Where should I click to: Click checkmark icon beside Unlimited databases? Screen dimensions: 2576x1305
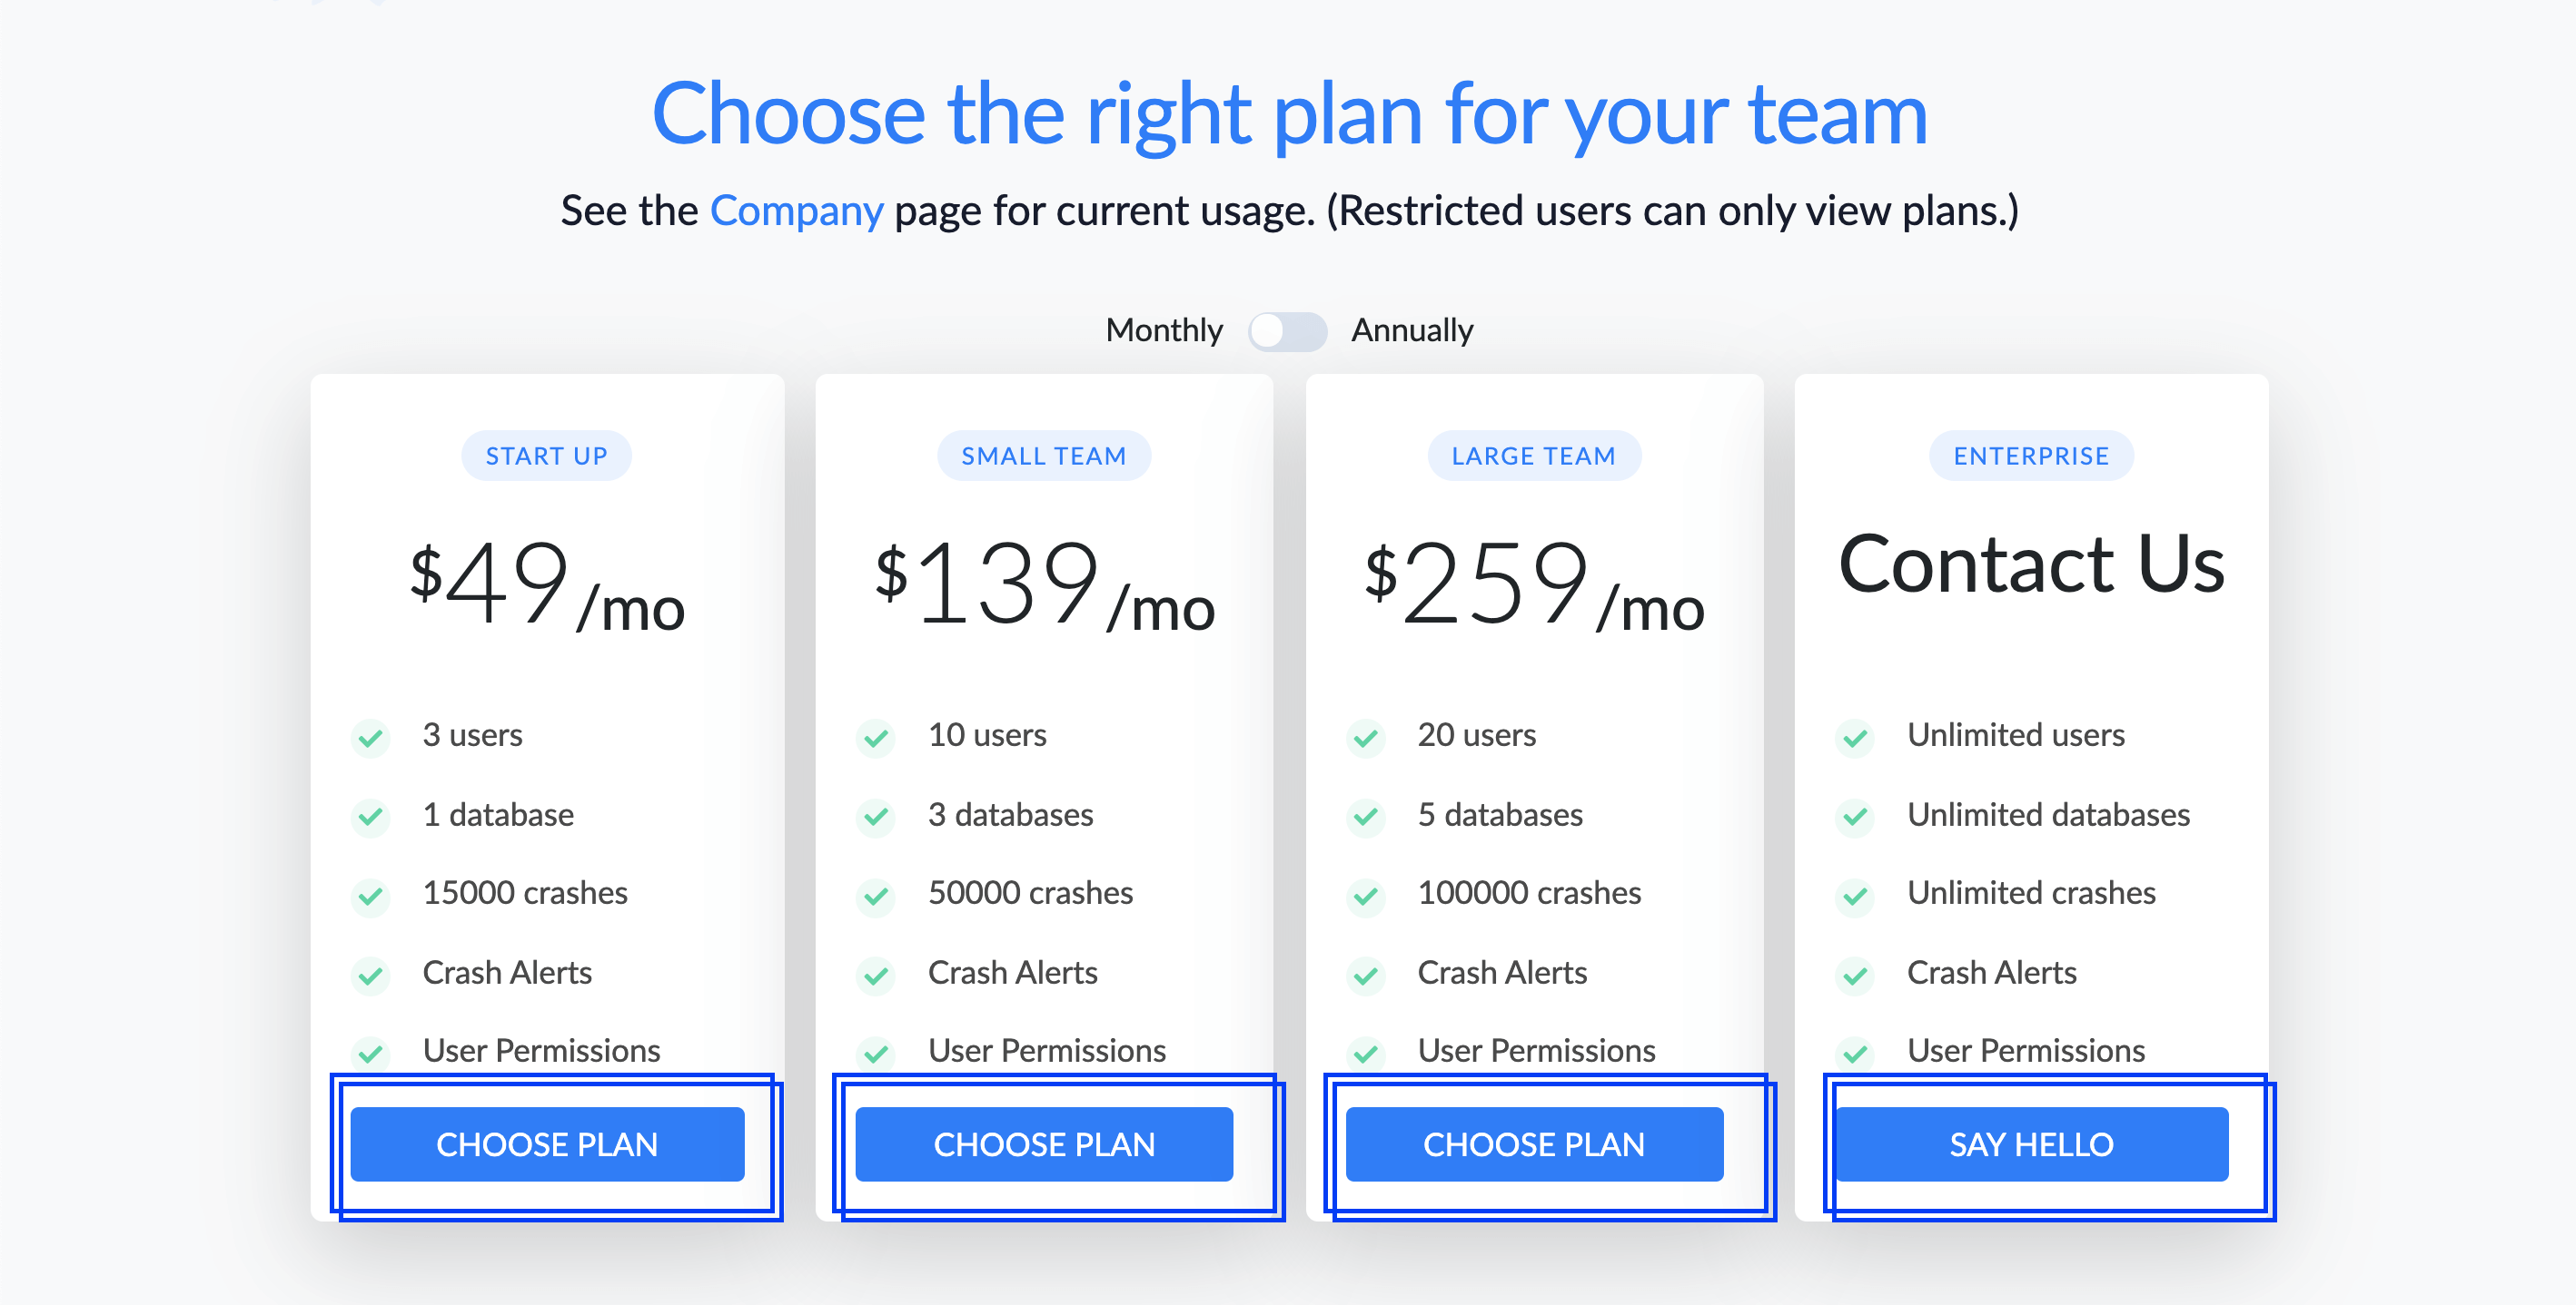[x=1856, y=817]
